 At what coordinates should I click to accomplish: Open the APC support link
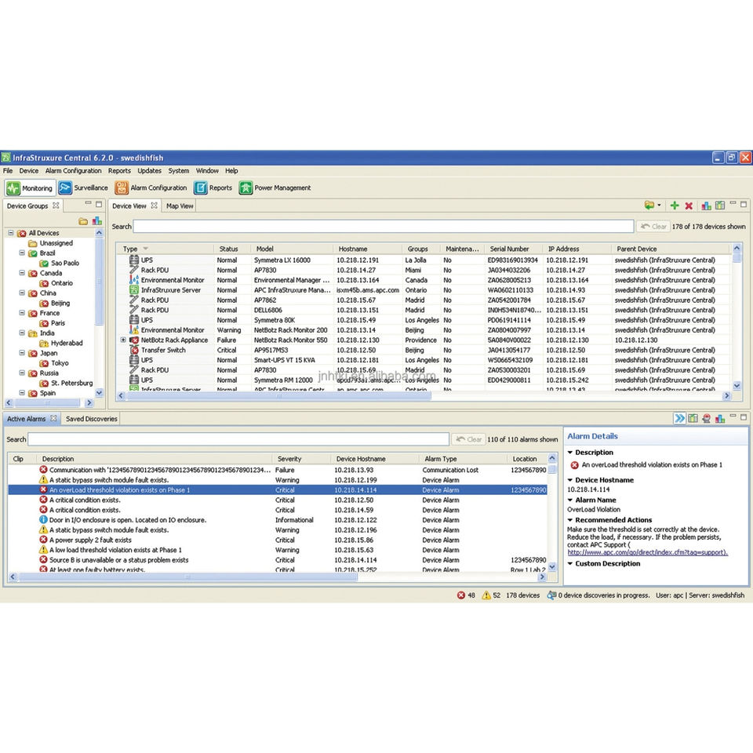pos(648,552)
